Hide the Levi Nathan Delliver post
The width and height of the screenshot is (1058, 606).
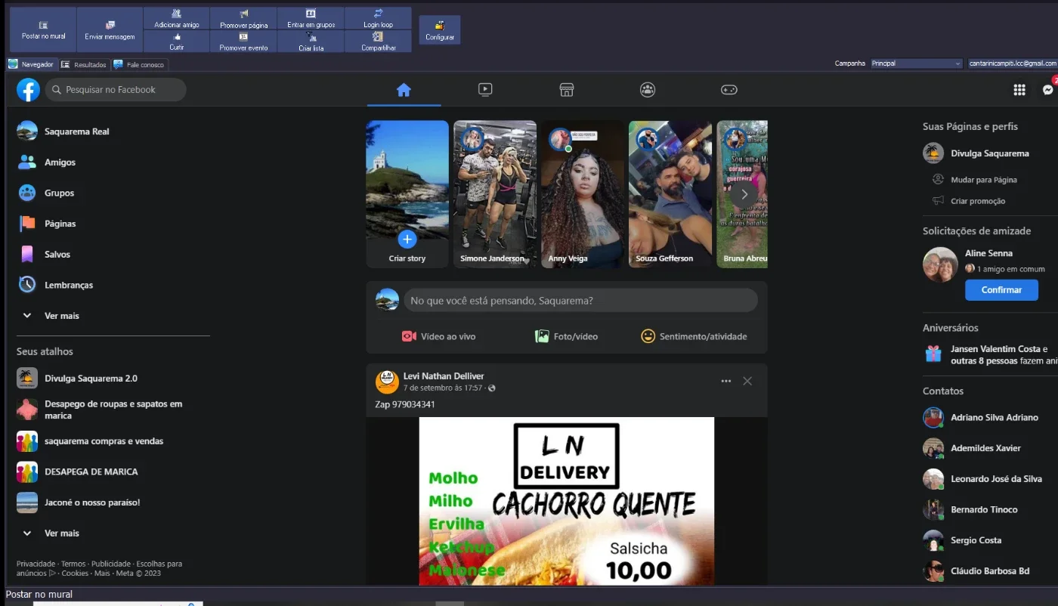pos(747,382)
